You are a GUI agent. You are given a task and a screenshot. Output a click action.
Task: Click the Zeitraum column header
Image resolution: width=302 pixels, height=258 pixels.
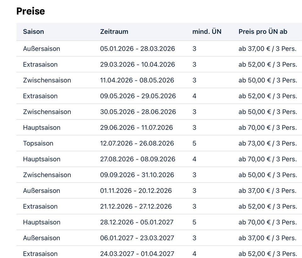(x=114, y=32)
